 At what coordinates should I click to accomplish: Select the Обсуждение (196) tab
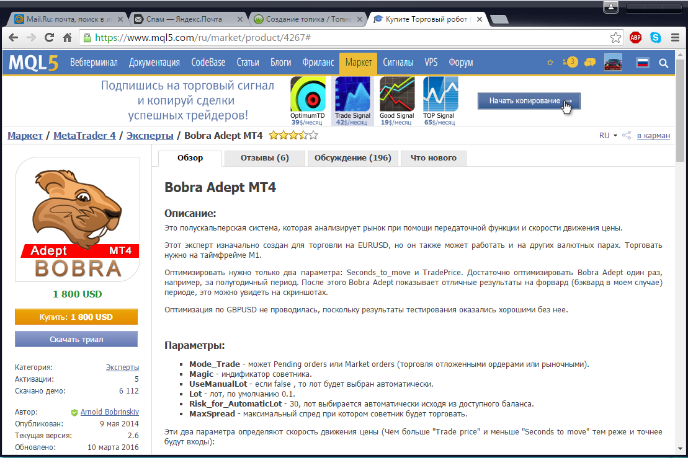click(353, 158)
